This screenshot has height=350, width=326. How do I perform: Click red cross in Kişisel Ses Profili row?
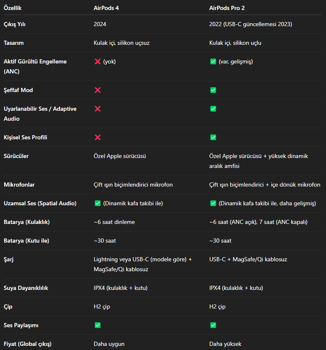coord(98,137)
